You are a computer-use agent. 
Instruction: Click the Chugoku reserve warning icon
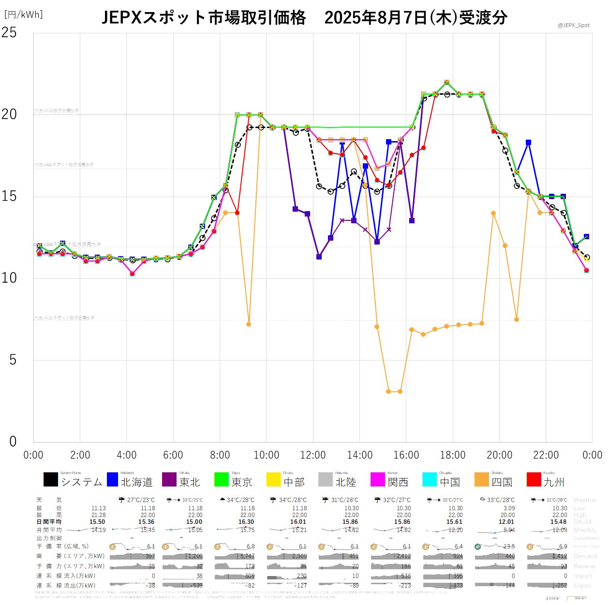point(426,547)
